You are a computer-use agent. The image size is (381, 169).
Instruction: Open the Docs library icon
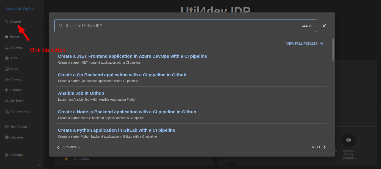tap(7, 69)
